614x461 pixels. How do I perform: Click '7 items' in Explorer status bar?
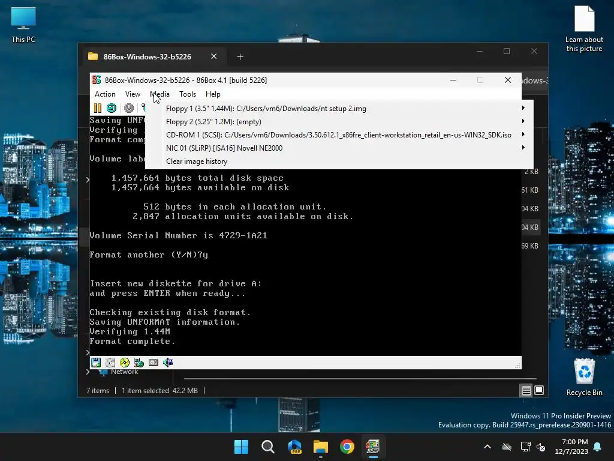click(98, 390)
